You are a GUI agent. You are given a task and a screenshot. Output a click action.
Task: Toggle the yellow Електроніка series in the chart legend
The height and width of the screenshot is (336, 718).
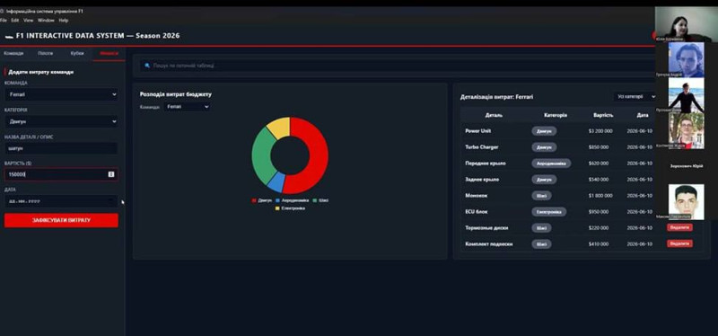pos(290,208)
